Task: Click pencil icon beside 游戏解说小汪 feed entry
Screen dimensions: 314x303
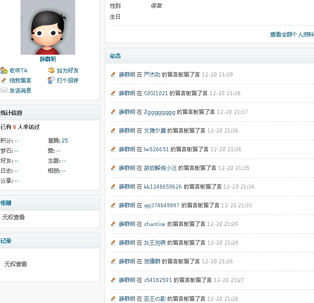Action: [x=113, y=168]
